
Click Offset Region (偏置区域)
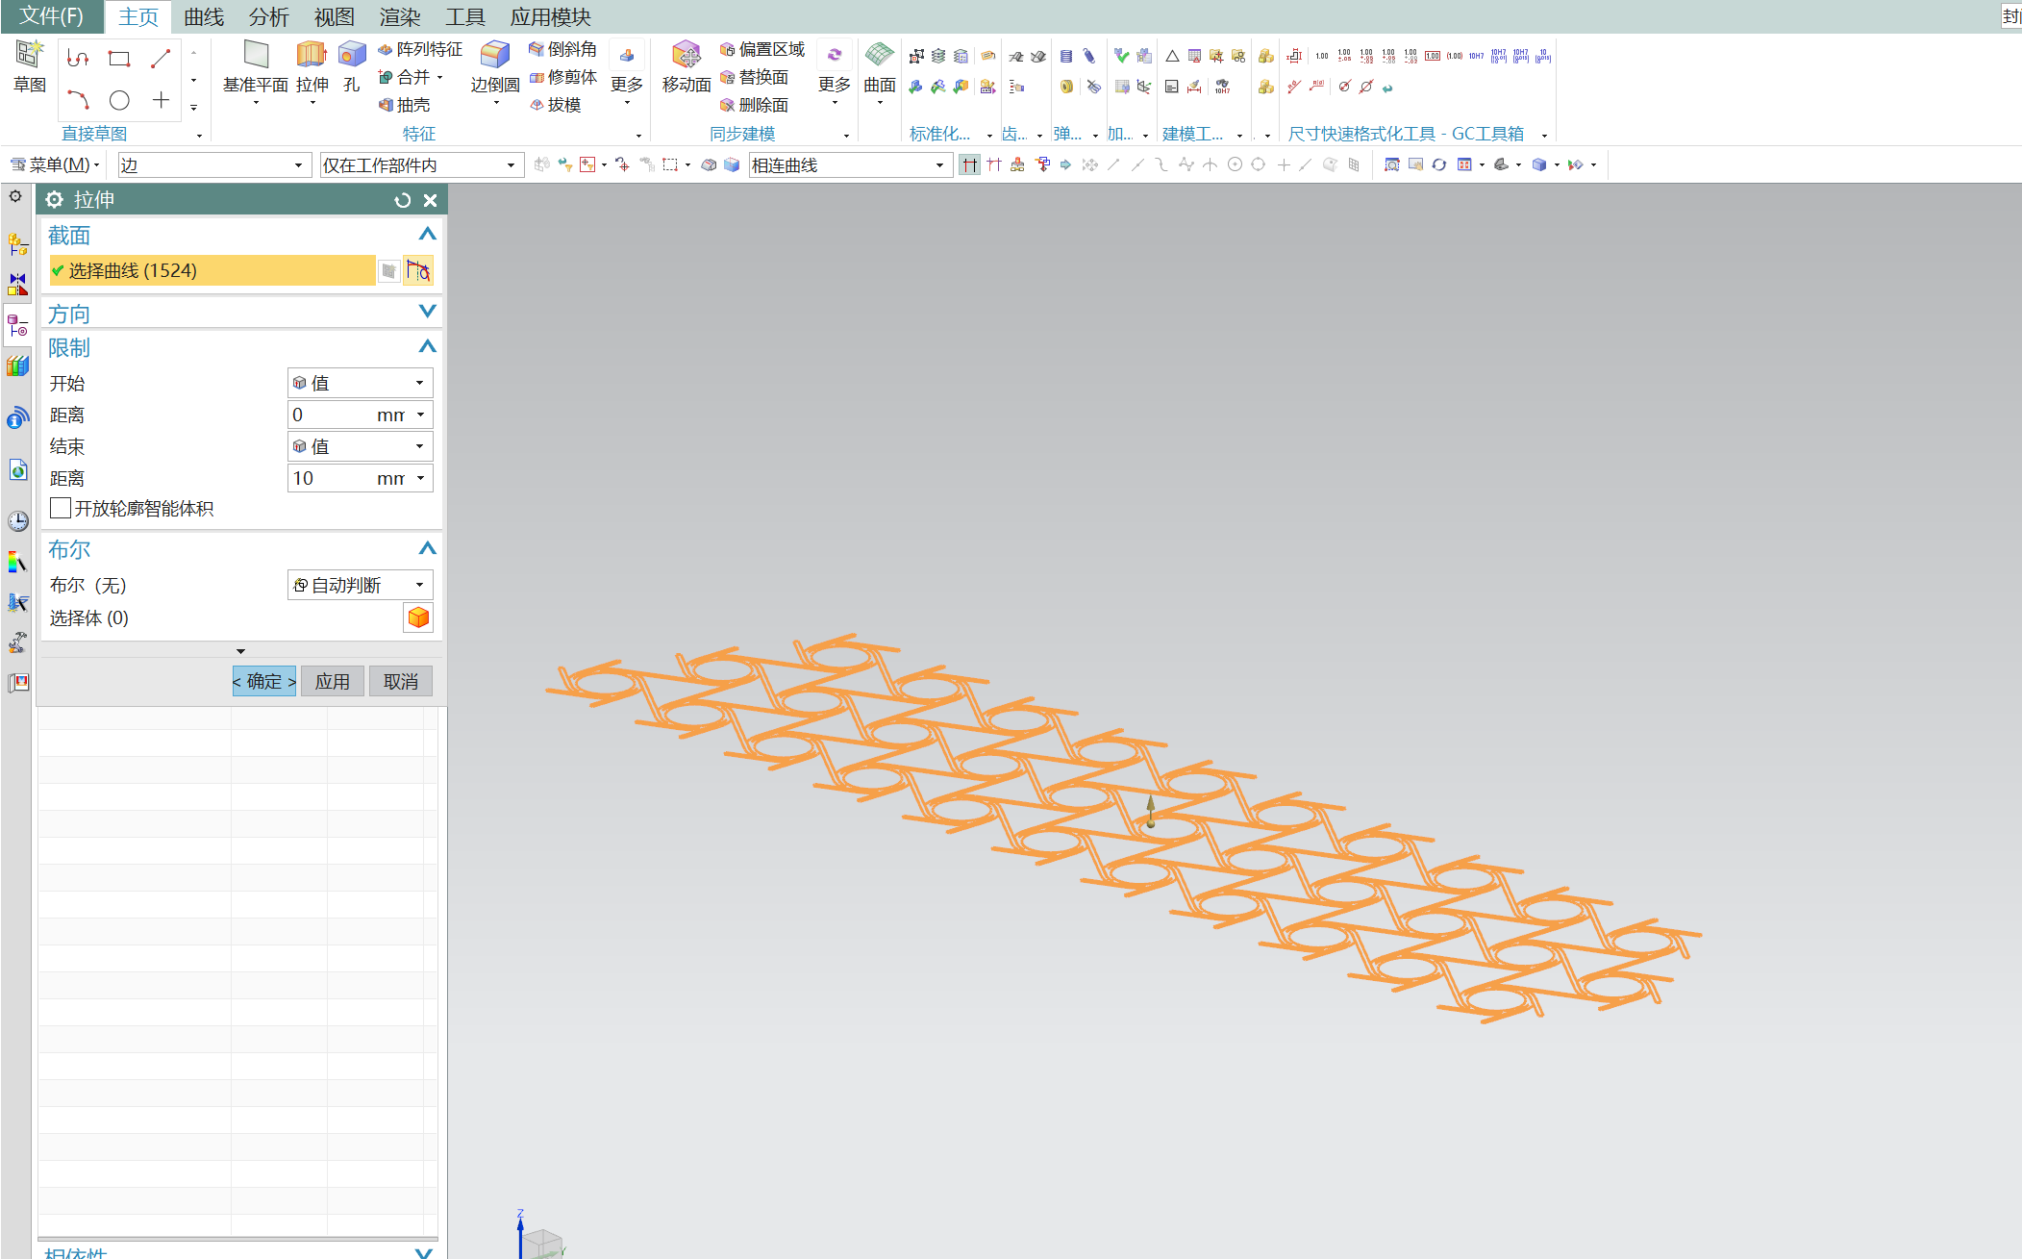click(x=762, y=49)
